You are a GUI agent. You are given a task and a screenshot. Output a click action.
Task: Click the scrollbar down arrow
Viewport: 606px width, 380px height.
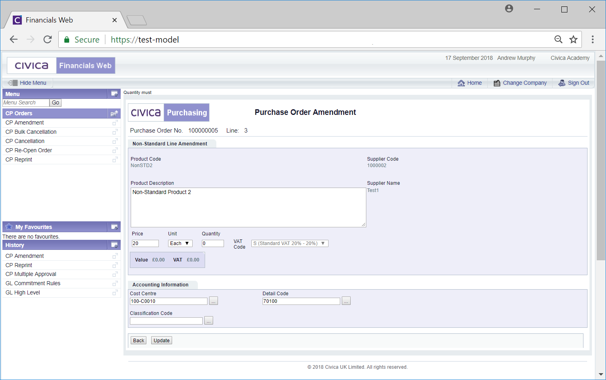tap(601, 374)
